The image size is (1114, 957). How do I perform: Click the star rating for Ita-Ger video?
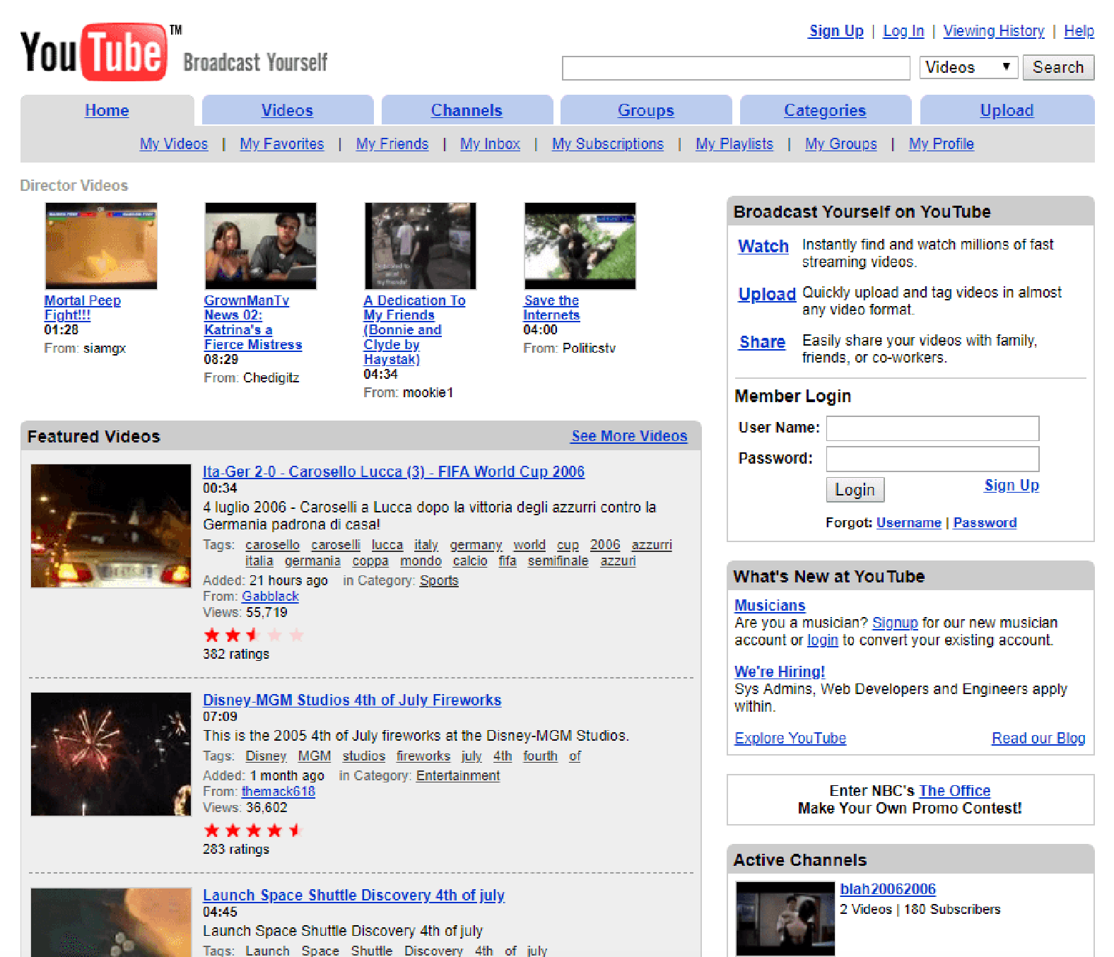(x=254, y=635)
